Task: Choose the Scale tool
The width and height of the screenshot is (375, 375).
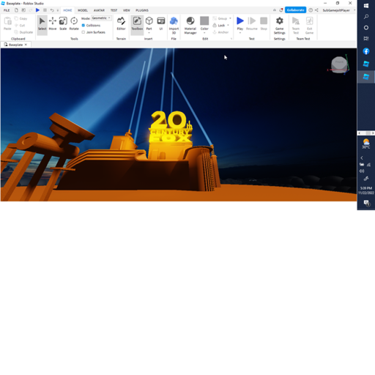Action: pyautogui.click(x=63, y=24)
